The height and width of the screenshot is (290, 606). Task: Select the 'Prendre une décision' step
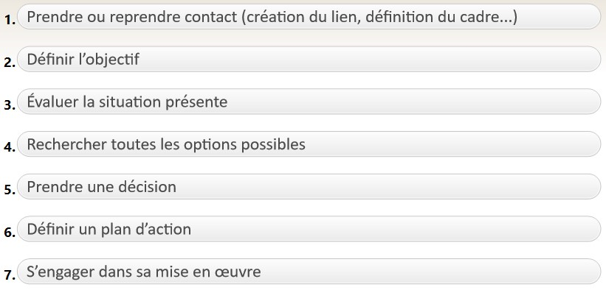309,187
